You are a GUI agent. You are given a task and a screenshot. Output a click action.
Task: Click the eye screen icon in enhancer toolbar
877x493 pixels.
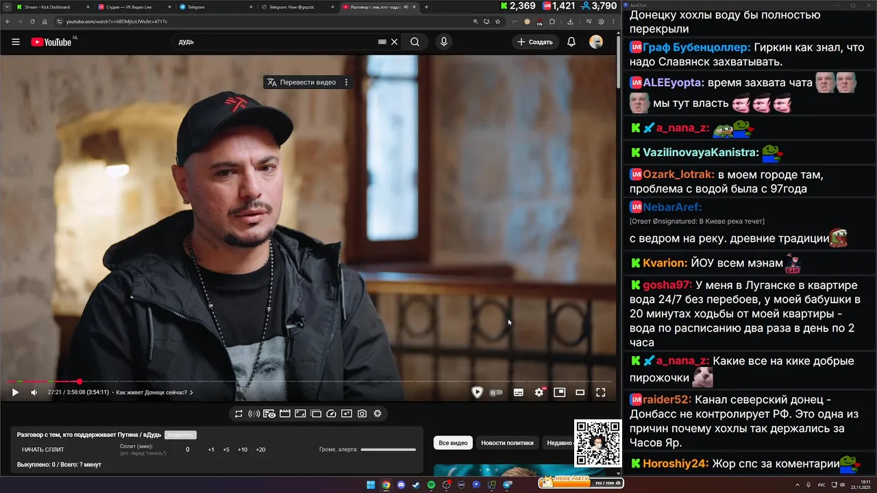[269, 414]
